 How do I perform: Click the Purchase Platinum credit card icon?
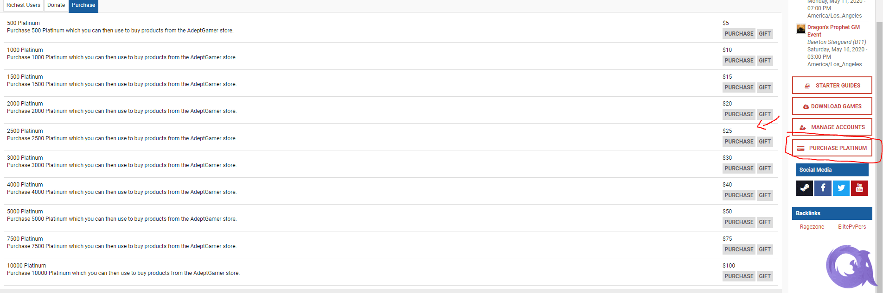coord(801,149)
